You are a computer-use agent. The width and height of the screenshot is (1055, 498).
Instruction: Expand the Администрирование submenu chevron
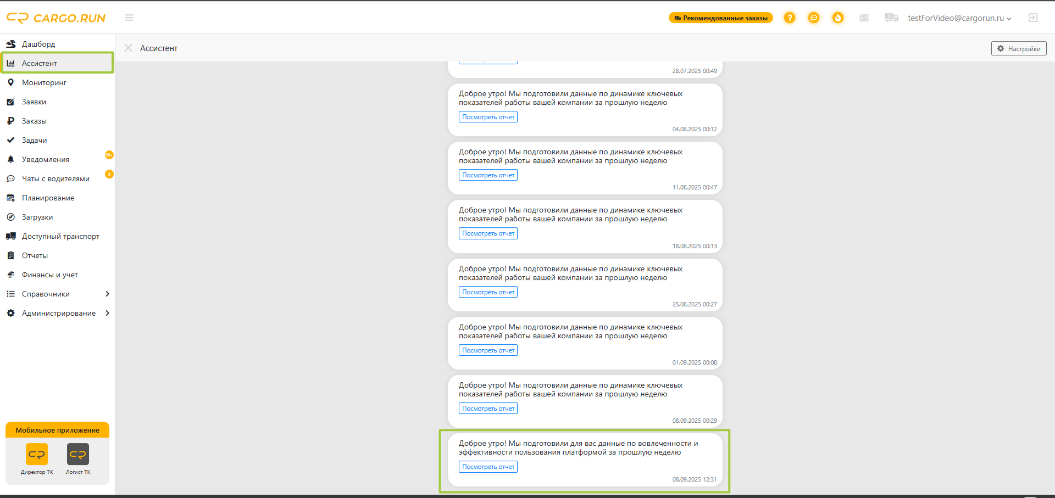coord(107,313)
